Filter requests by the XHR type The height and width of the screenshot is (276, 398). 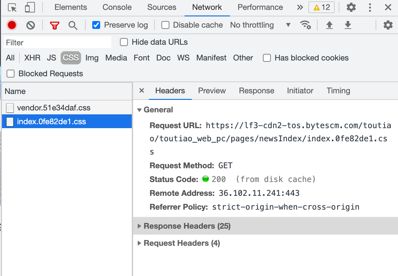click(x=32, y=58)
